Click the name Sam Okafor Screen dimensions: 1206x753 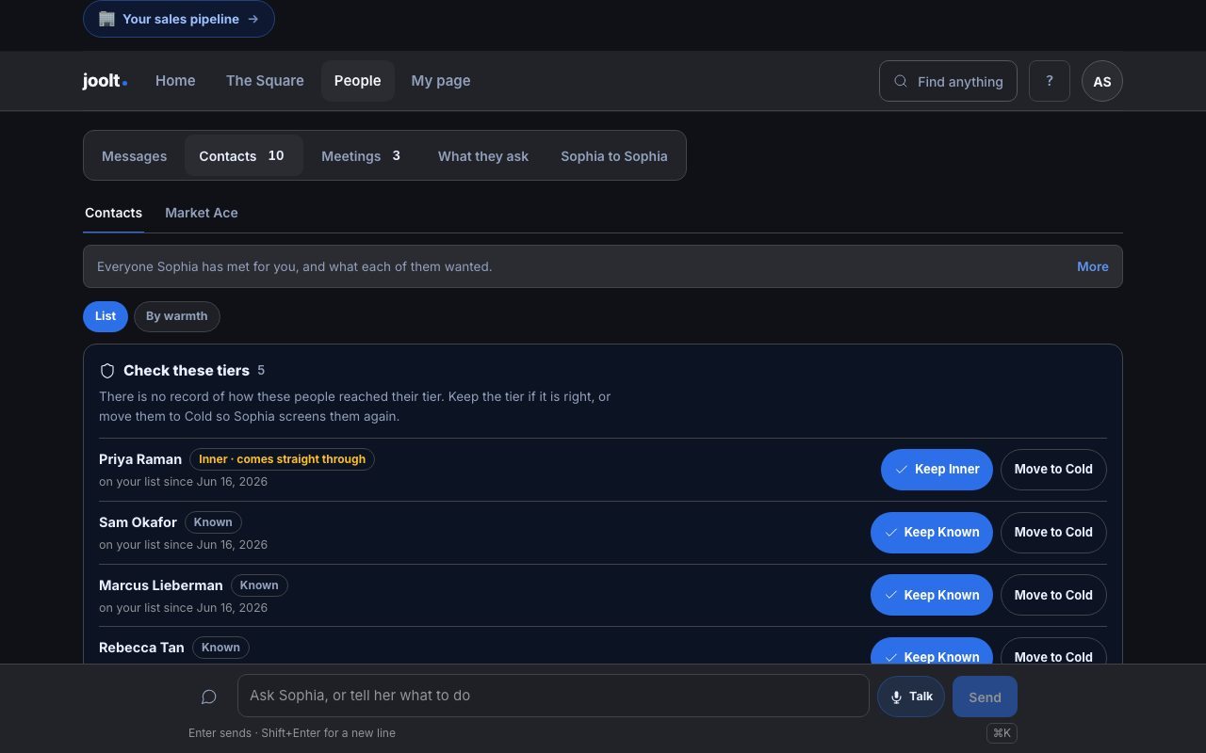(x=138, y=522)
